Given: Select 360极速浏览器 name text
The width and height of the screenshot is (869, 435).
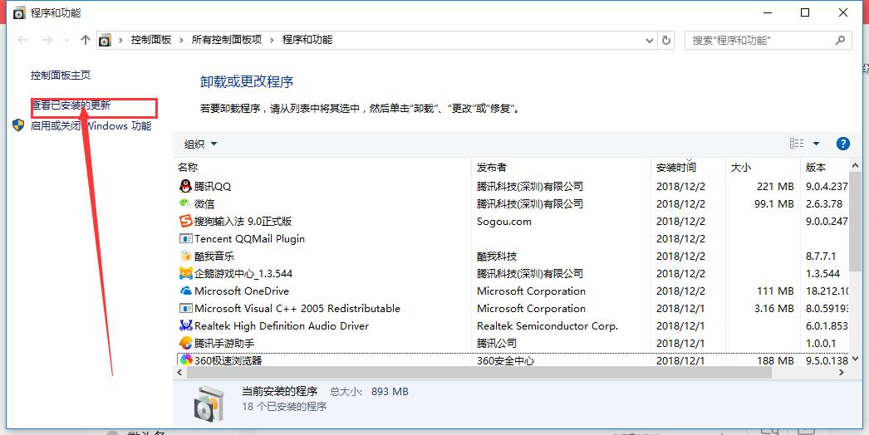Looking at the screenshot, I should tap(228, 361).
